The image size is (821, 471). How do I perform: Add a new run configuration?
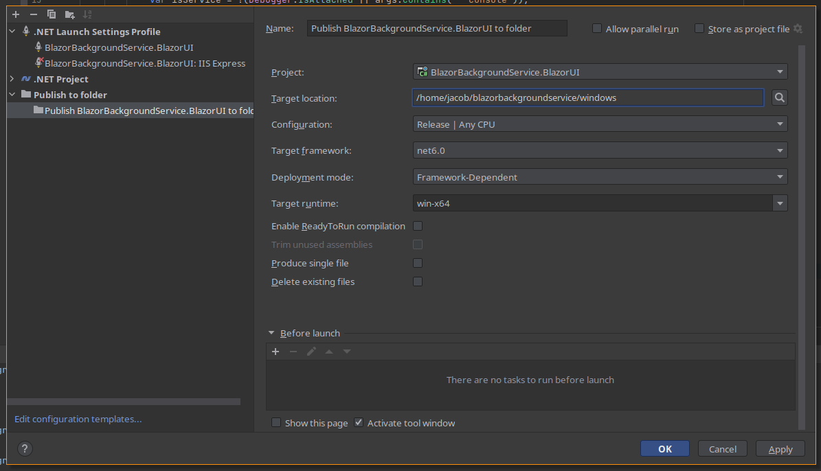(16, 14)
